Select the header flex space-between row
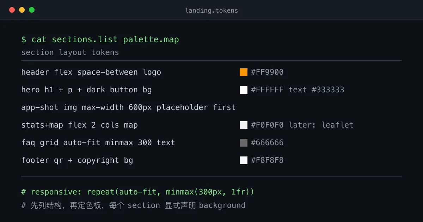The width and height of the screenshot is (423, 222). [x=211, y=72]
